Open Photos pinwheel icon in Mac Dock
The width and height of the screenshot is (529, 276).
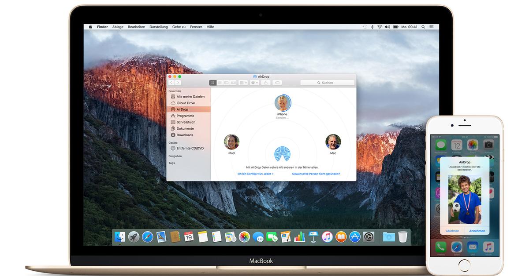[244, 237]
